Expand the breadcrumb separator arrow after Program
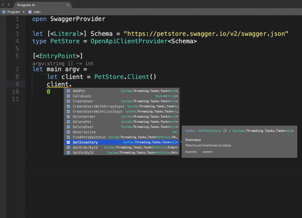The height and width of the screenshot is (218, 302). pyautogui.click(x=24, y=12)
